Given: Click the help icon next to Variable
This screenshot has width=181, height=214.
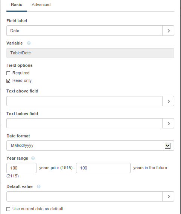Looking at the screenshot, I should coord(29,43).
